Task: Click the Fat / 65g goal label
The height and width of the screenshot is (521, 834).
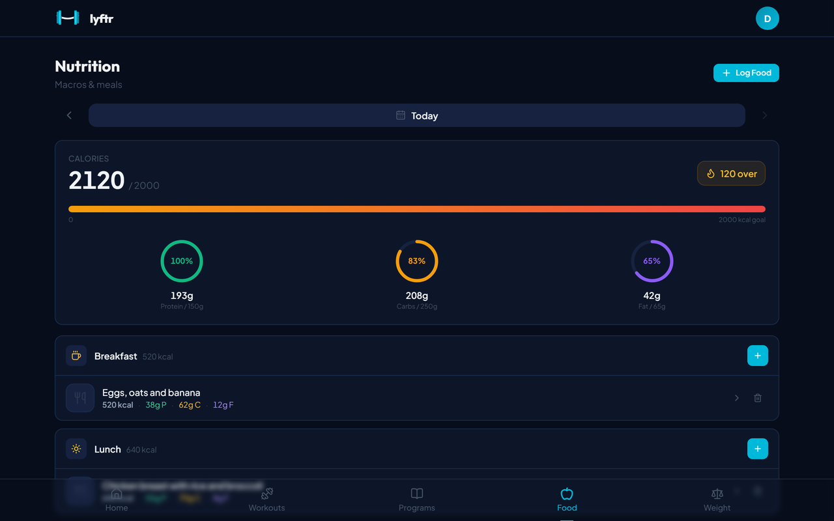Action: pyautogui.click(x=652, y=307)
